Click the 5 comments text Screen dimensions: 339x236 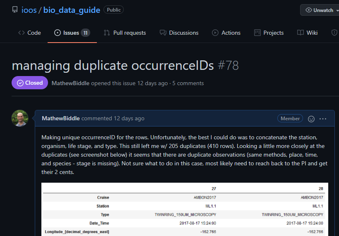188,83
